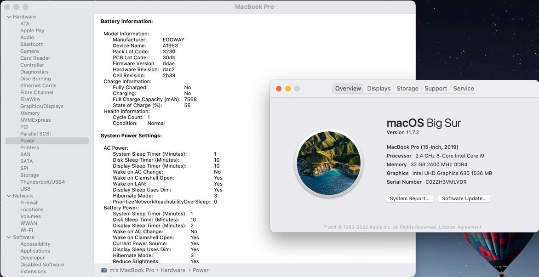Open the License Agreement link

point(460,227)
